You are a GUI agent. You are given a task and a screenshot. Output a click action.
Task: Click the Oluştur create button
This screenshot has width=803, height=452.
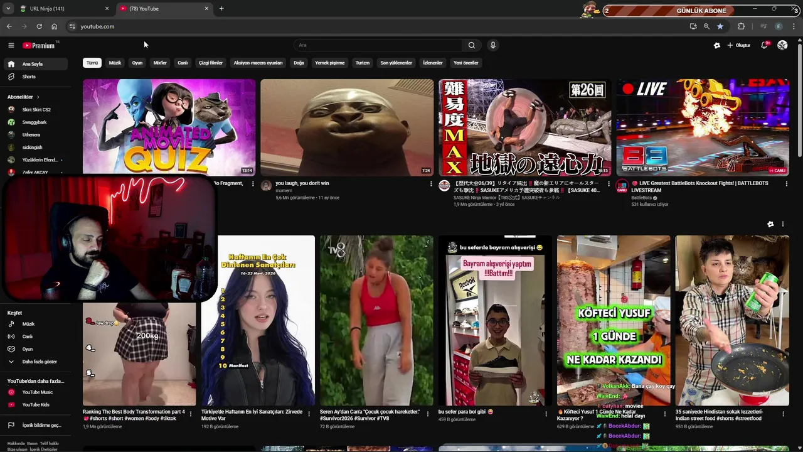[x=739, y=45]
